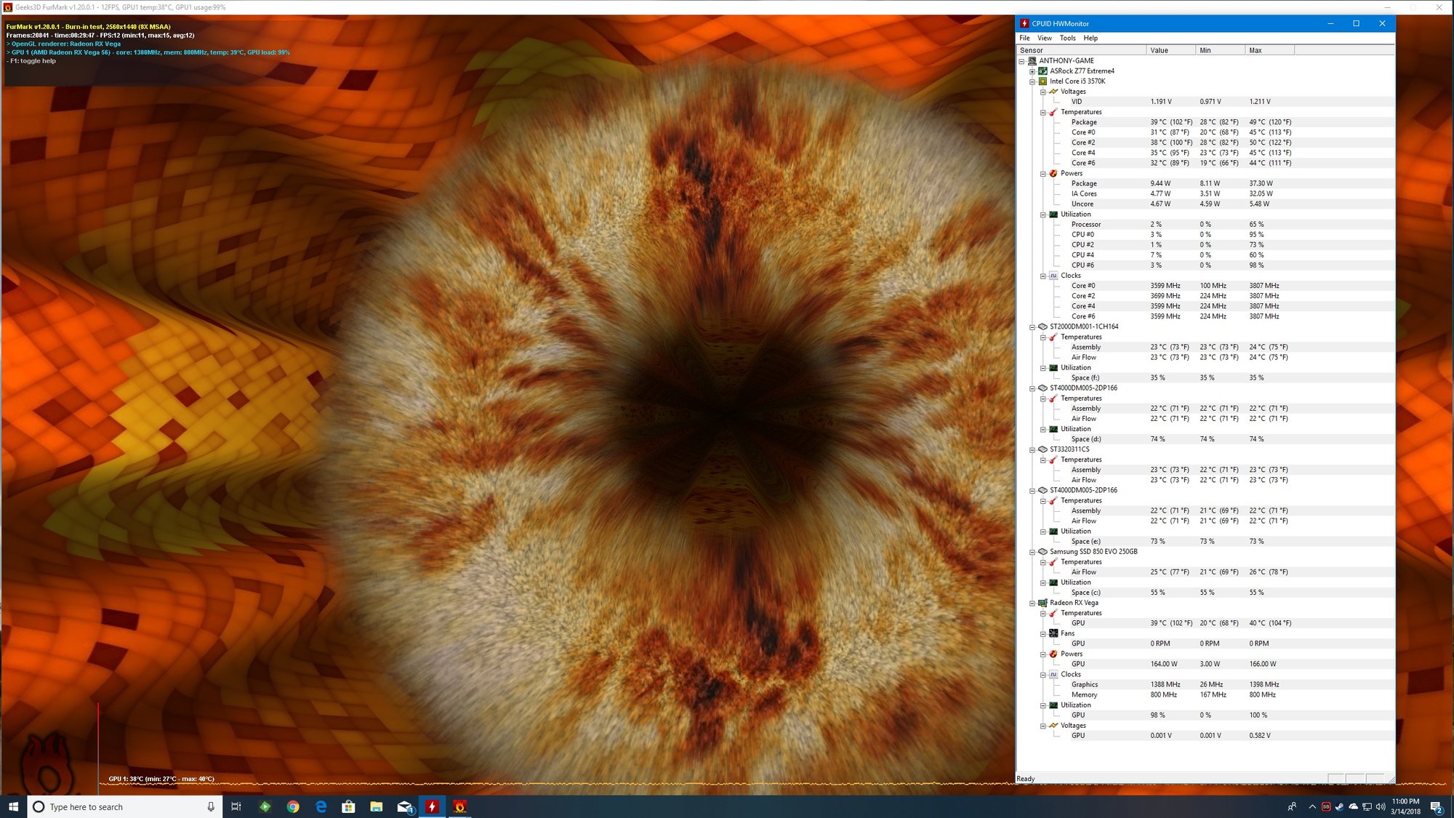
Task: Click the Radeon RX Vega GPU icon
Action: coord(1043,603)
